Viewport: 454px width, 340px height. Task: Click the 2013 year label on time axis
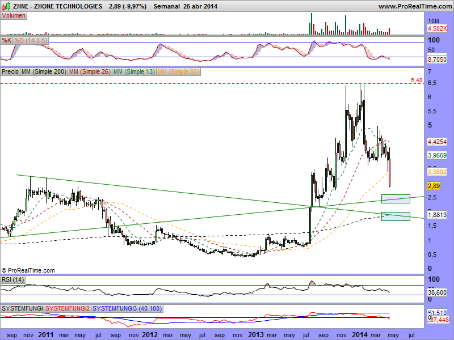pos(256,335)
